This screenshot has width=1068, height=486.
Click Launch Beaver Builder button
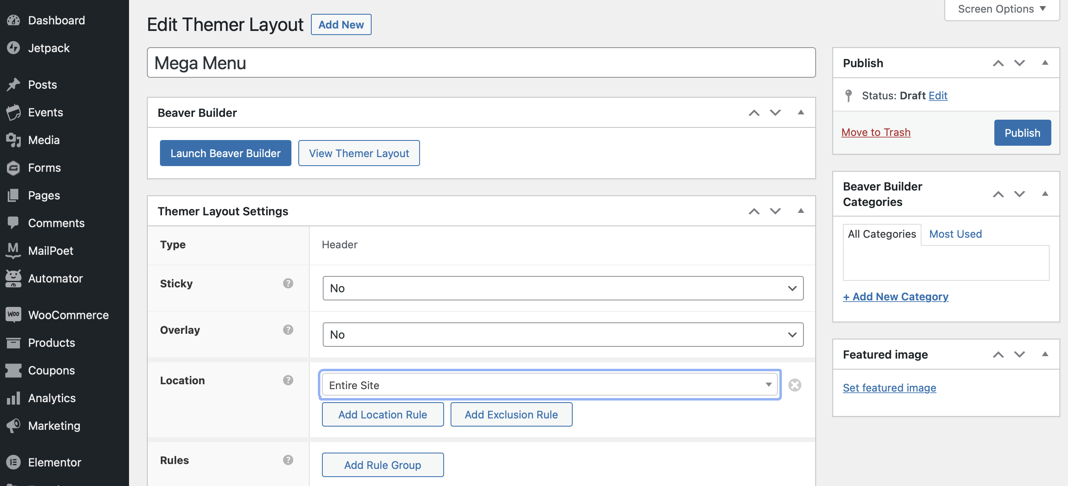[x=225, y=153]
